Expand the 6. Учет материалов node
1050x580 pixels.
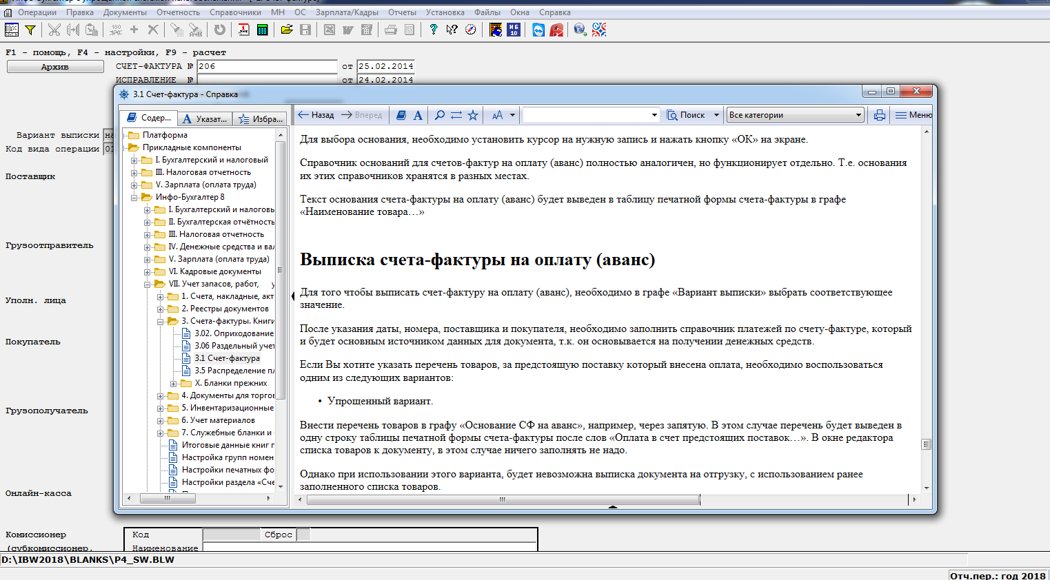point(160,420)
